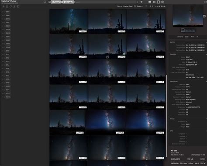Click the edit pencil icon on the thumbnail
207x166 pixels.
pyautogui.click(x=107, y=57)
